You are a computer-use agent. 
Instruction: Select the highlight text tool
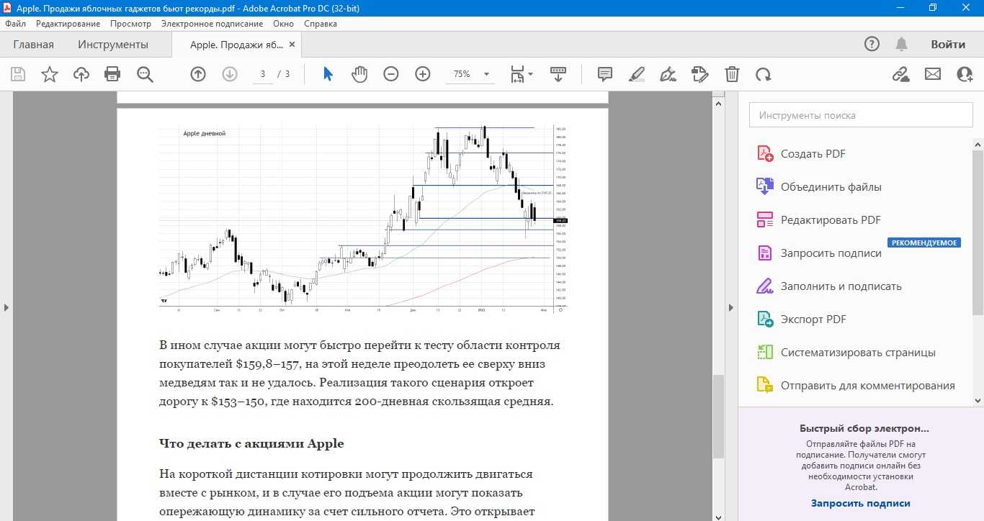[636, 74]
